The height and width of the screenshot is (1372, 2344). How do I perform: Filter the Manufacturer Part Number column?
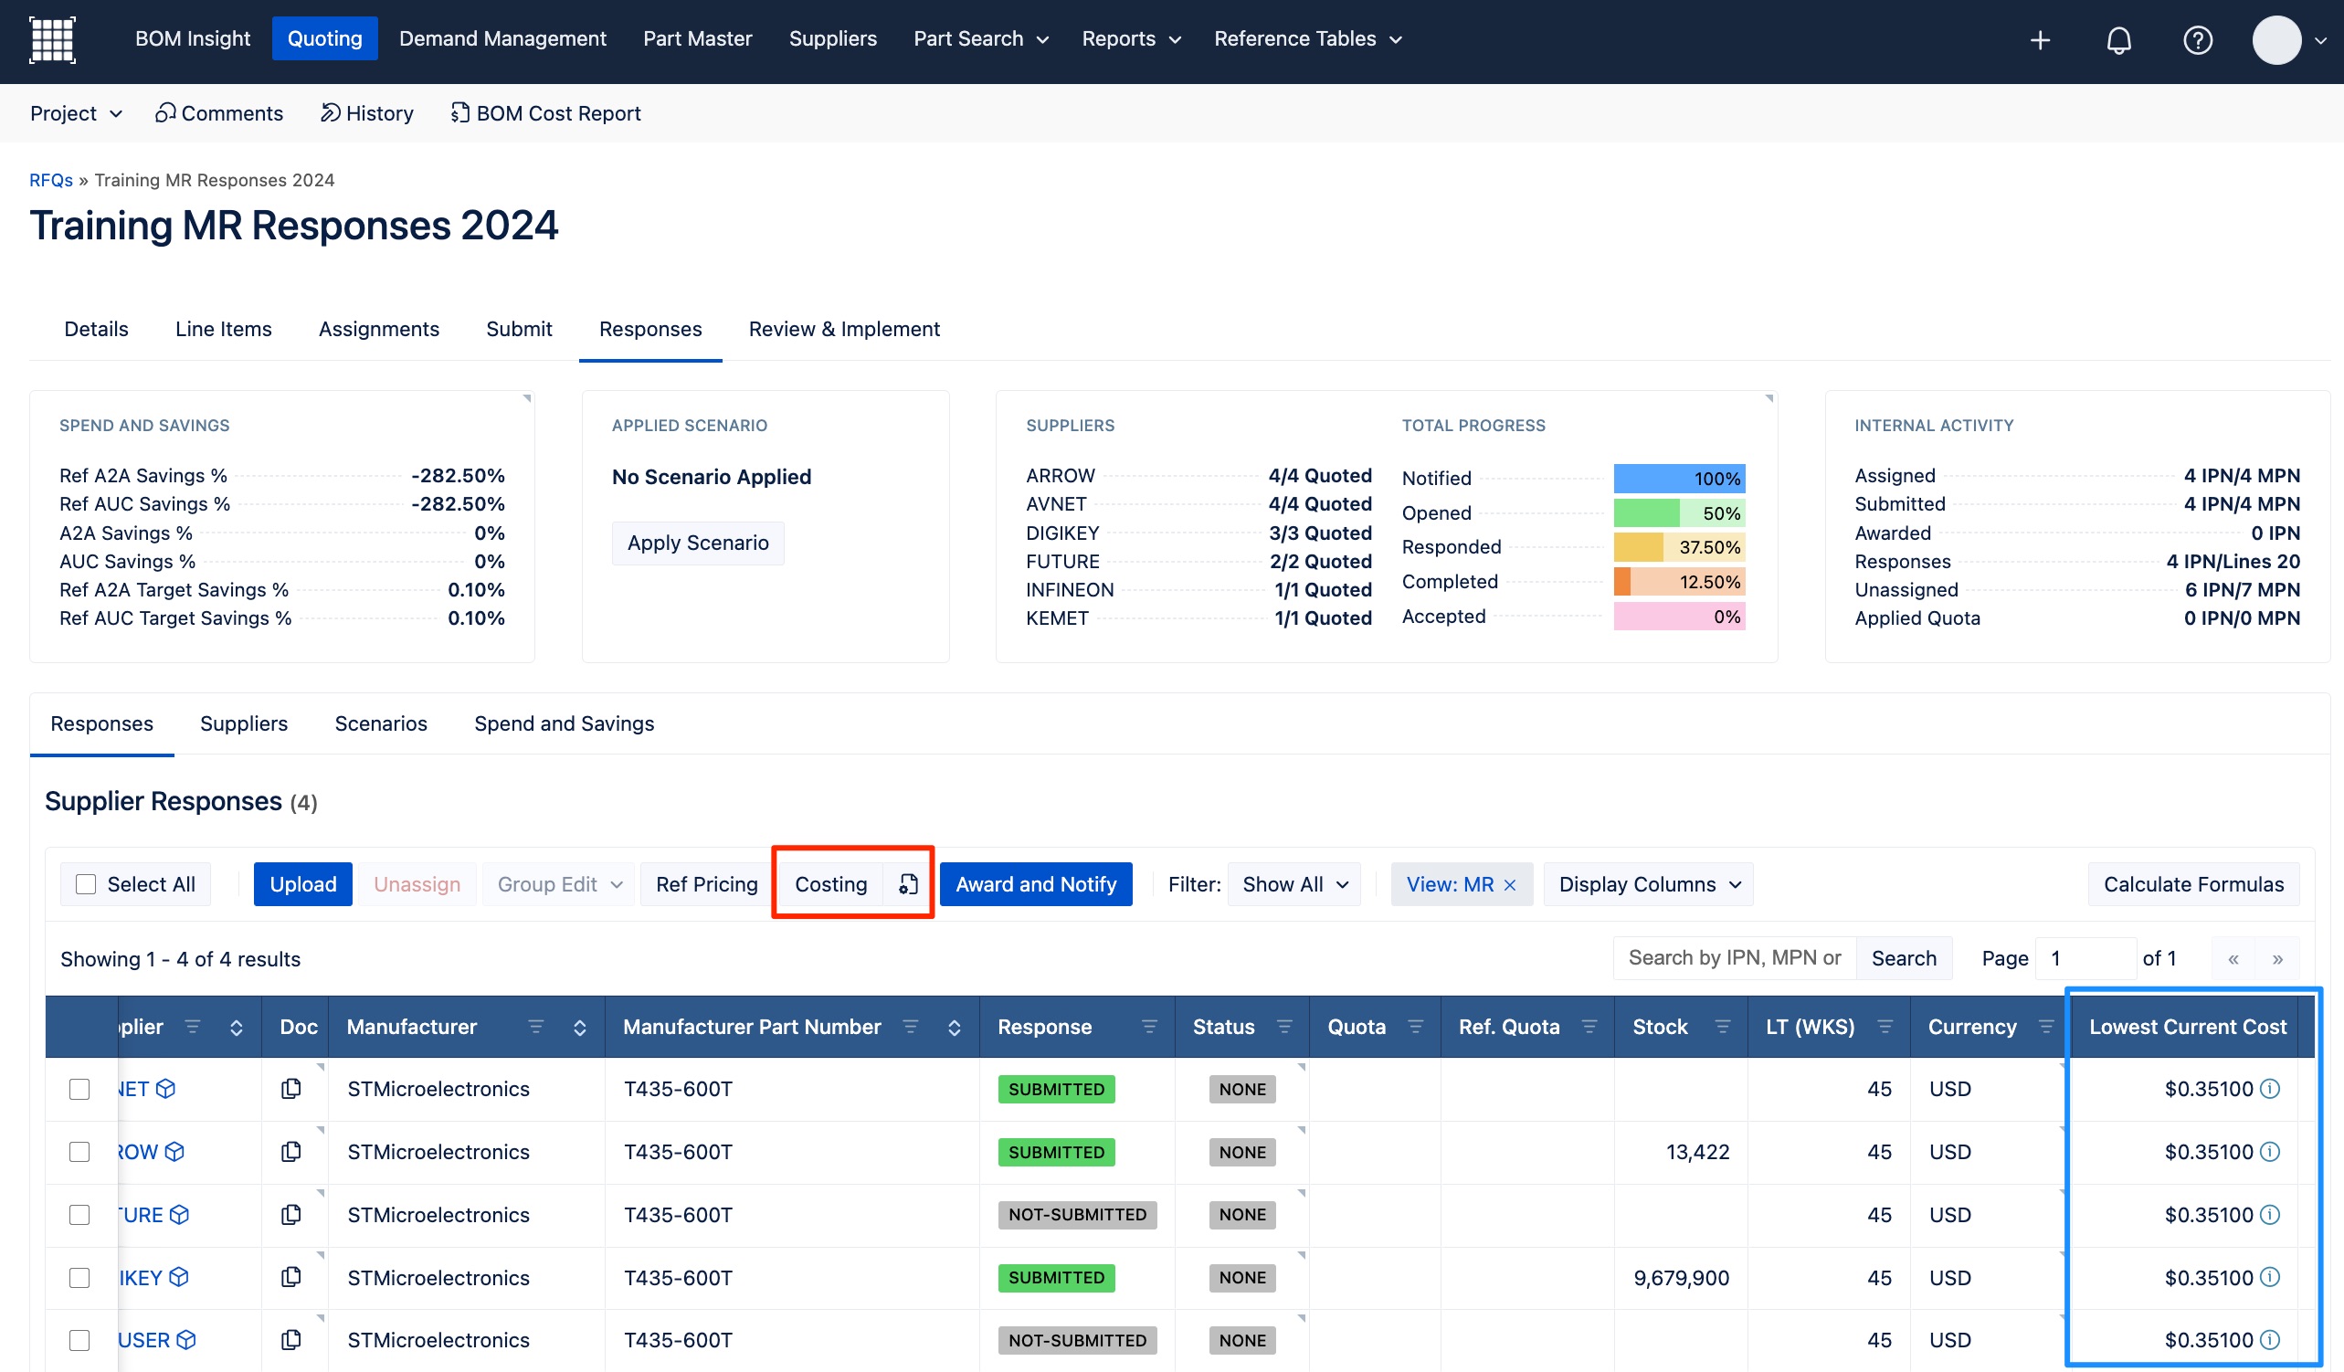[911, 1027]
